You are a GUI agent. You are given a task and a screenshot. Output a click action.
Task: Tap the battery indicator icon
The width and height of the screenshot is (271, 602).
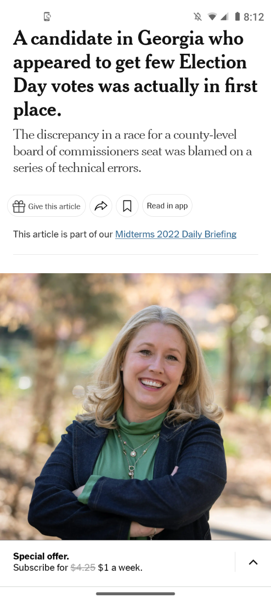pyautogui.click(x=237, y=17)
